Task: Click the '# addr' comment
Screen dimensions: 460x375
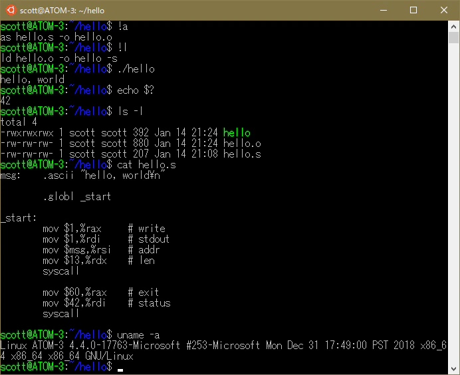Action: [x=144, y=250]
